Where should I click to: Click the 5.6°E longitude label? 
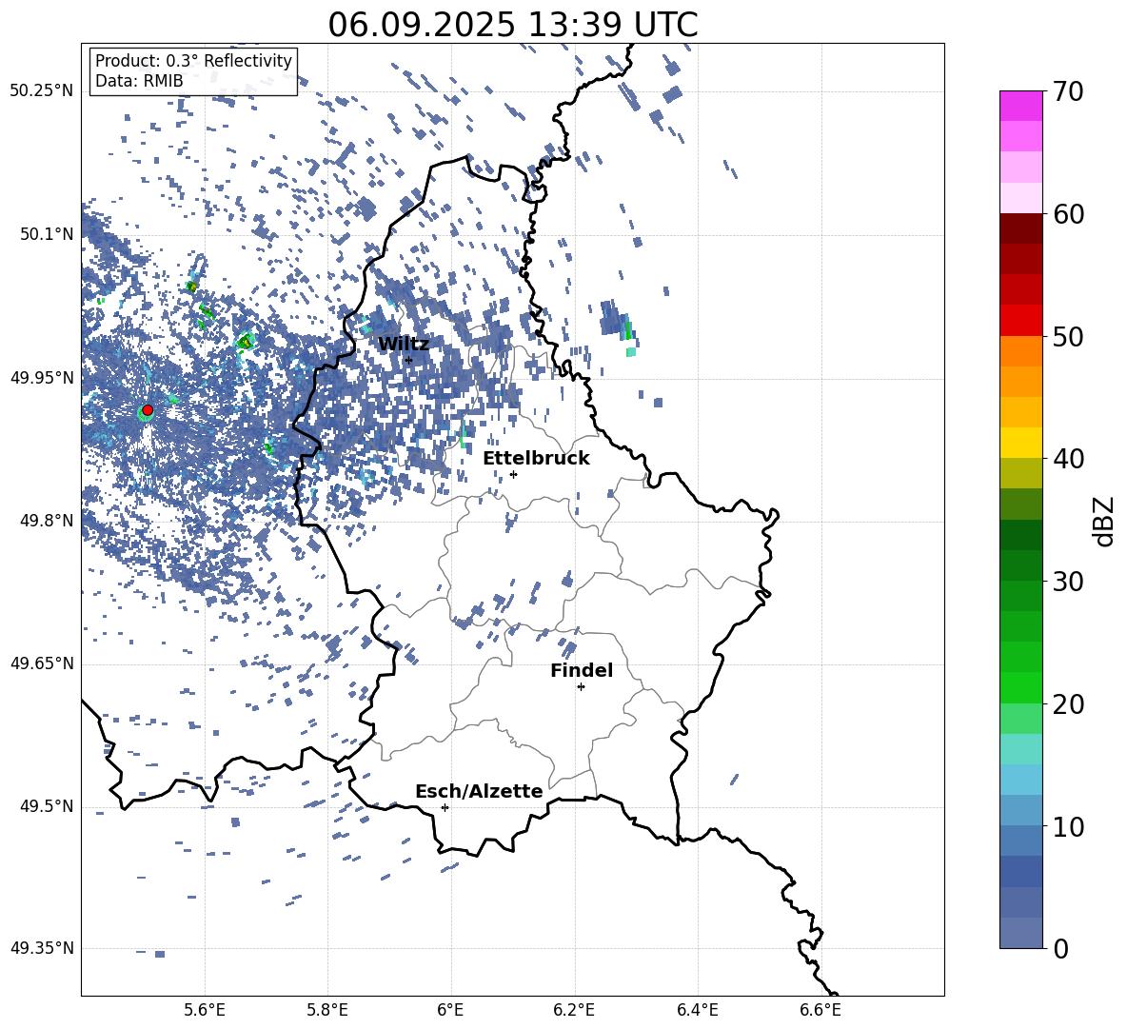(x=205, y=1010)
